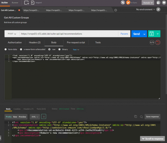Open the XML response format dropdown

point(35,117)
